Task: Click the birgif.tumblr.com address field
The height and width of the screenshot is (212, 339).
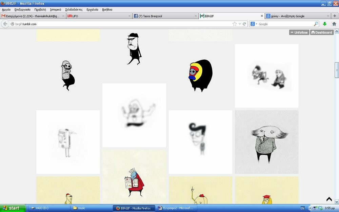Action: (121, 24)
